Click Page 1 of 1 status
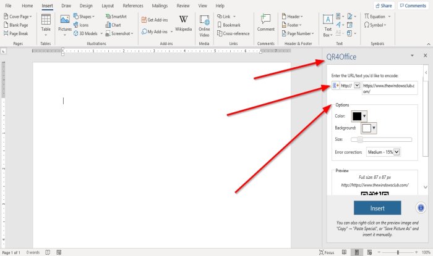 (x=11, y=252)
